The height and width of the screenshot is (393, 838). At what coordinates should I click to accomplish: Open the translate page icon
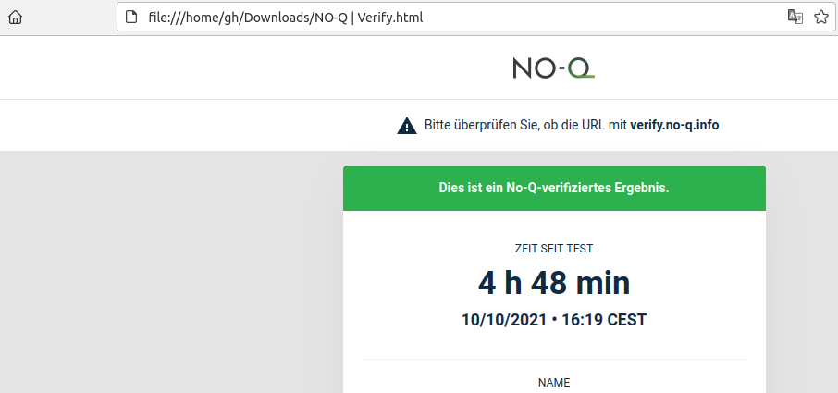coord(795,17)
